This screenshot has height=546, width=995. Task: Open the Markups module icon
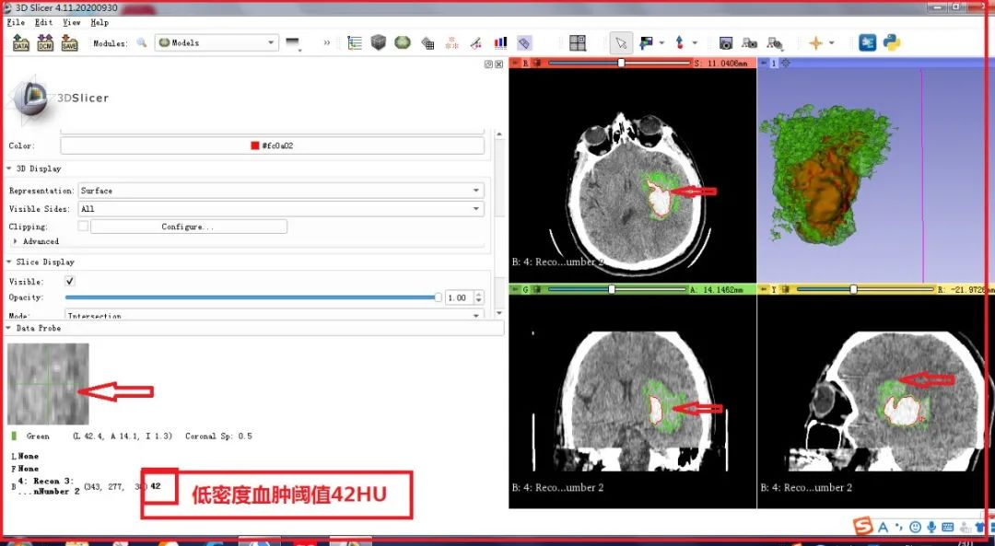point(451,43)
